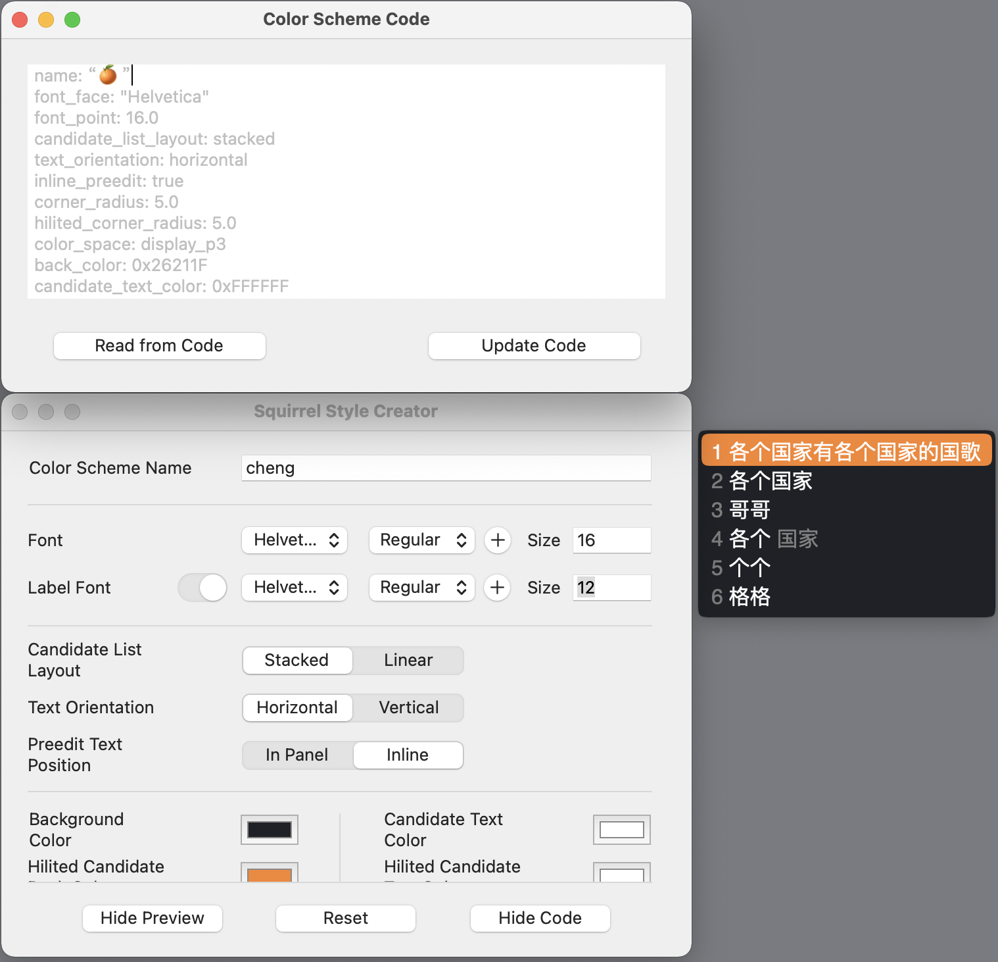The height and width of the screenshot is (962, 998).
Task: Open the Label Font style Regular dropdown
Action: coord(422,588)
